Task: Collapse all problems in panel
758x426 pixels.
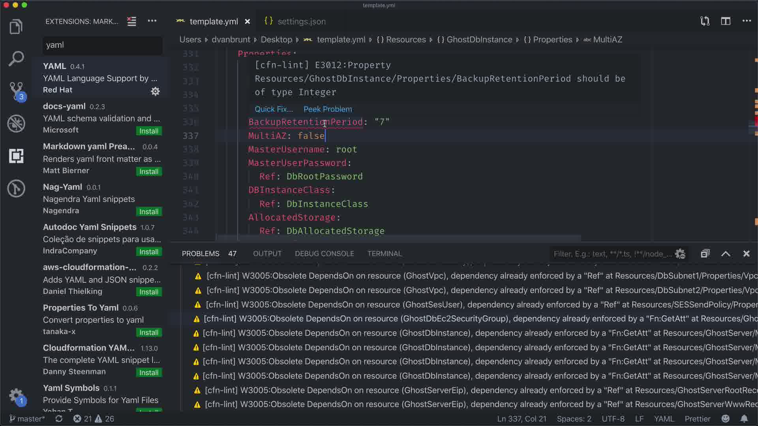Action: 705,254
